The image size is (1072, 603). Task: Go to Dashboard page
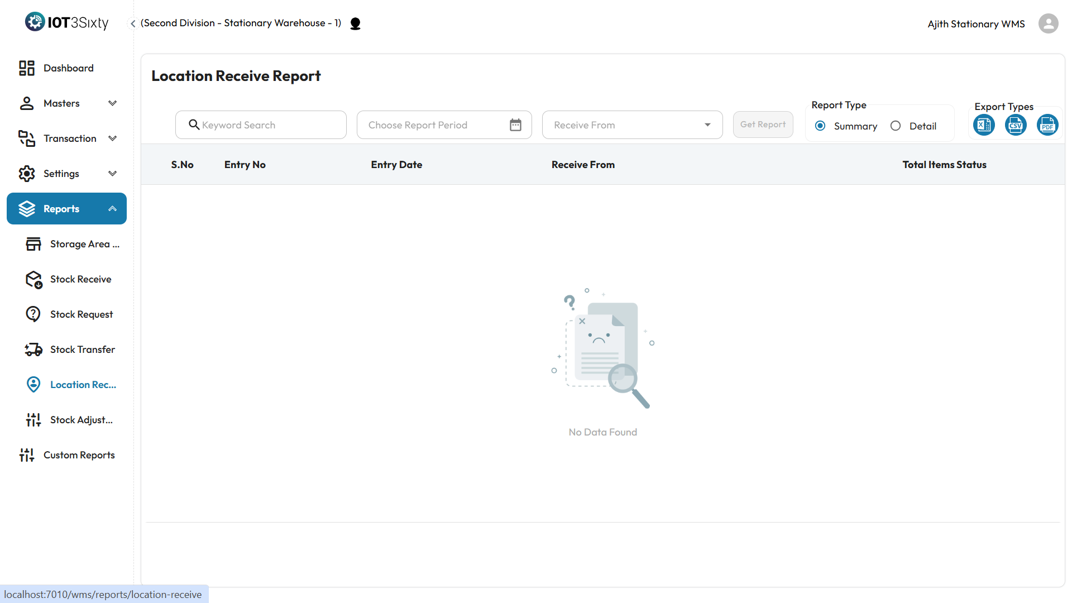click(68, 68)
